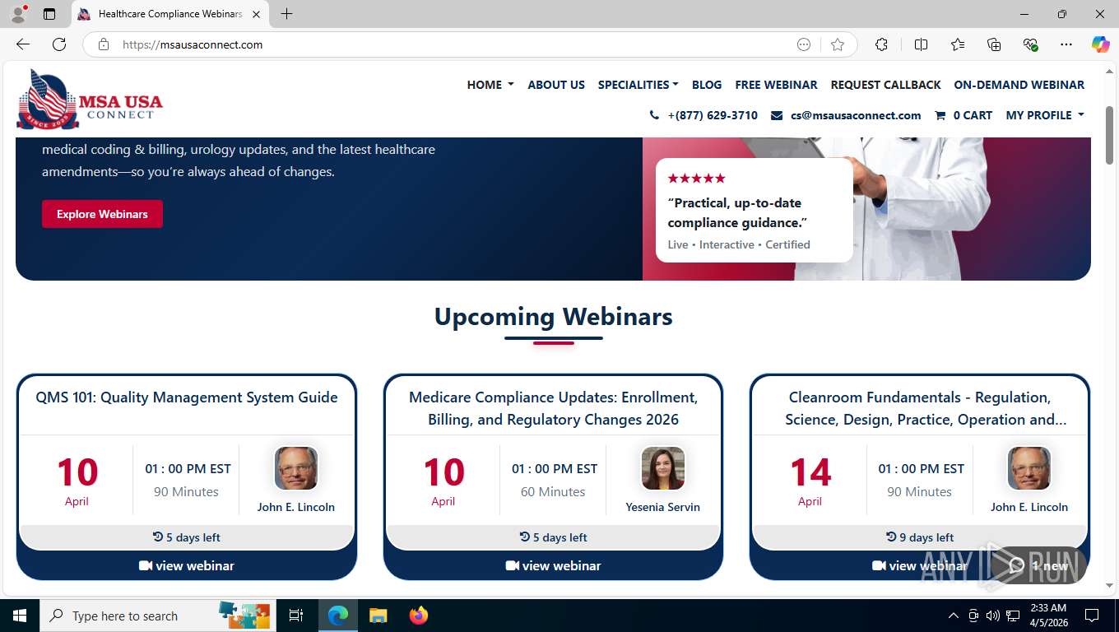Screen dimensions: 1119x632
Task: Open the Edge profile avatar icon
Action: point(18,14)
